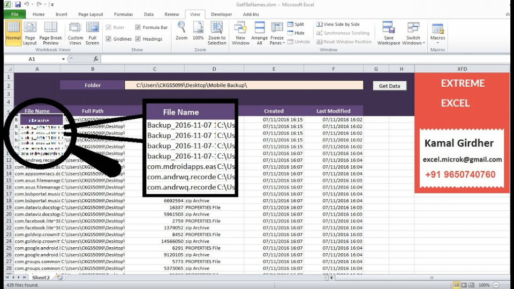Open the Name Box dropdown
The width and height of the screenshot is (514, 289).
(63, 59)
